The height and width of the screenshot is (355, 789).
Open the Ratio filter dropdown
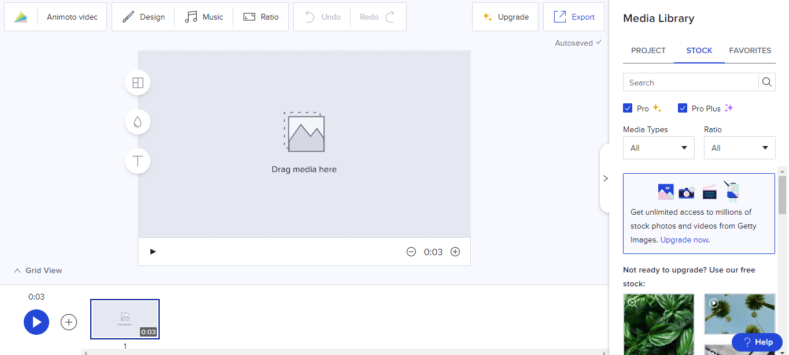[x=739, y=148]
